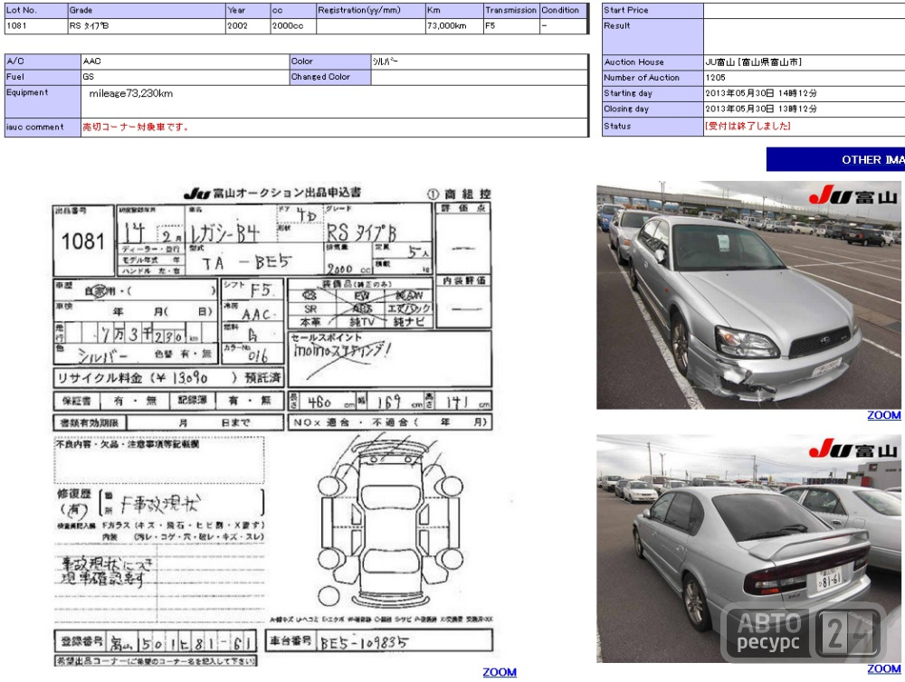Select closing day 2013年05月30日 13時12分

761,109
